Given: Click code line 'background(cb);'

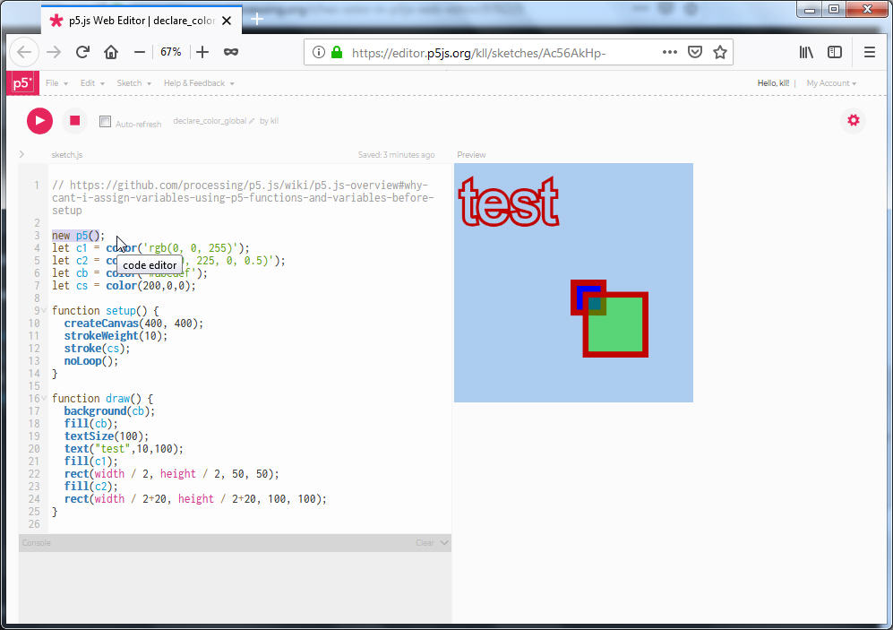Looking at the screenshot, I should click(109, 410).
